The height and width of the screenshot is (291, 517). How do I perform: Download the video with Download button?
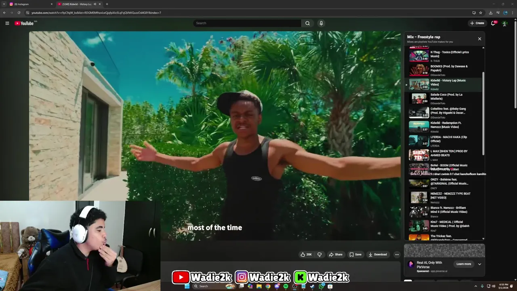[378, 255]
